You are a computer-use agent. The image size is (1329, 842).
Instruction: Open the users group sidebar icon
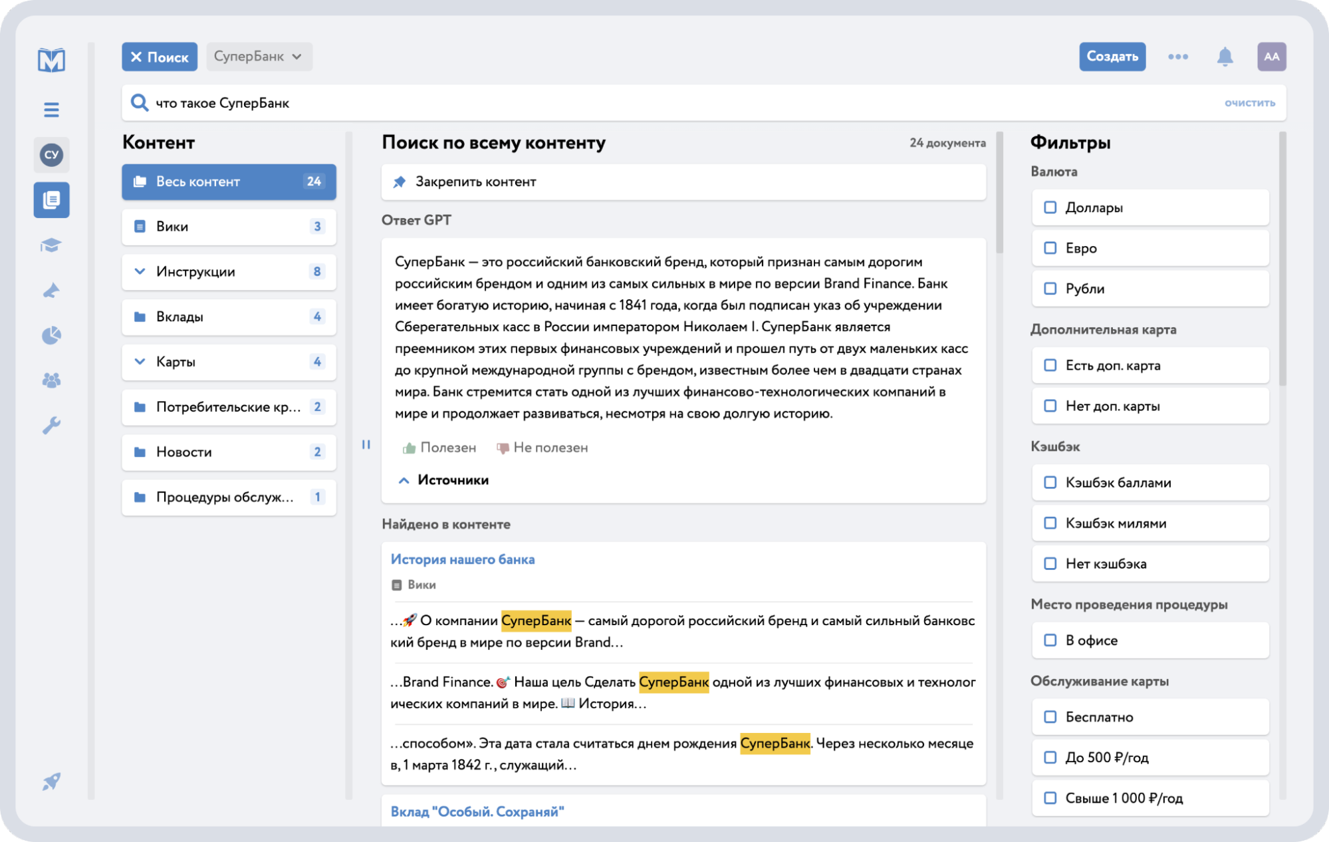(51, 380)
